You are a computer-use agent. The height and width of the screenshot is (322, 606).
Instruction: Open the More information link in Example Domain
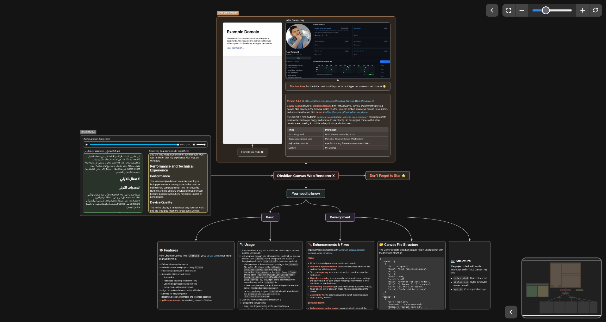235,48
